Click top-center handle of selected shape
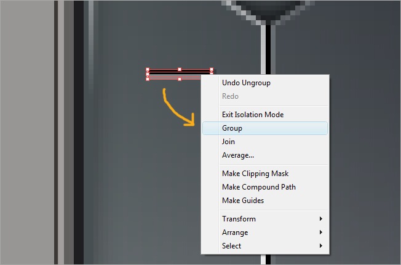The image size is (401, 265). [180, 69]
